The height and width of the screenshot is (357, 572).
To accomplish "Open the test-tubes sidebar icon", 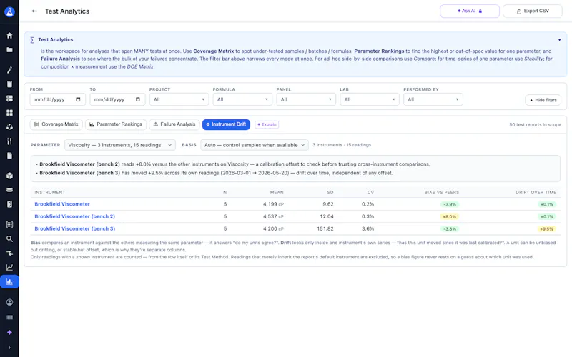I will click(9, 141).
